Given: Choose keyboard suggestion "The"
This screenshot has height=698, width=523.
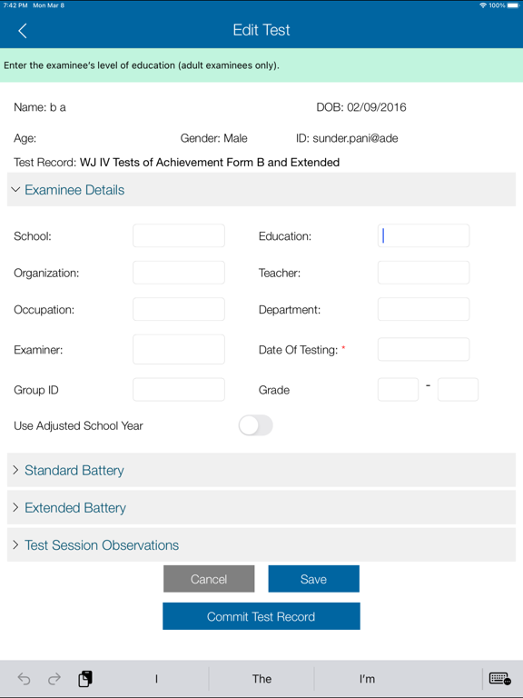Looking at the screenshot, I should tap(261, 679).
